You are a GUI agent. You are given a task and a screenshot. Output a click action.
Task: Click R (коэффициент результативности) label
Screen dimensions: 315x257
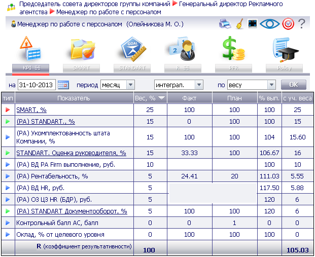tap(84, 246)
